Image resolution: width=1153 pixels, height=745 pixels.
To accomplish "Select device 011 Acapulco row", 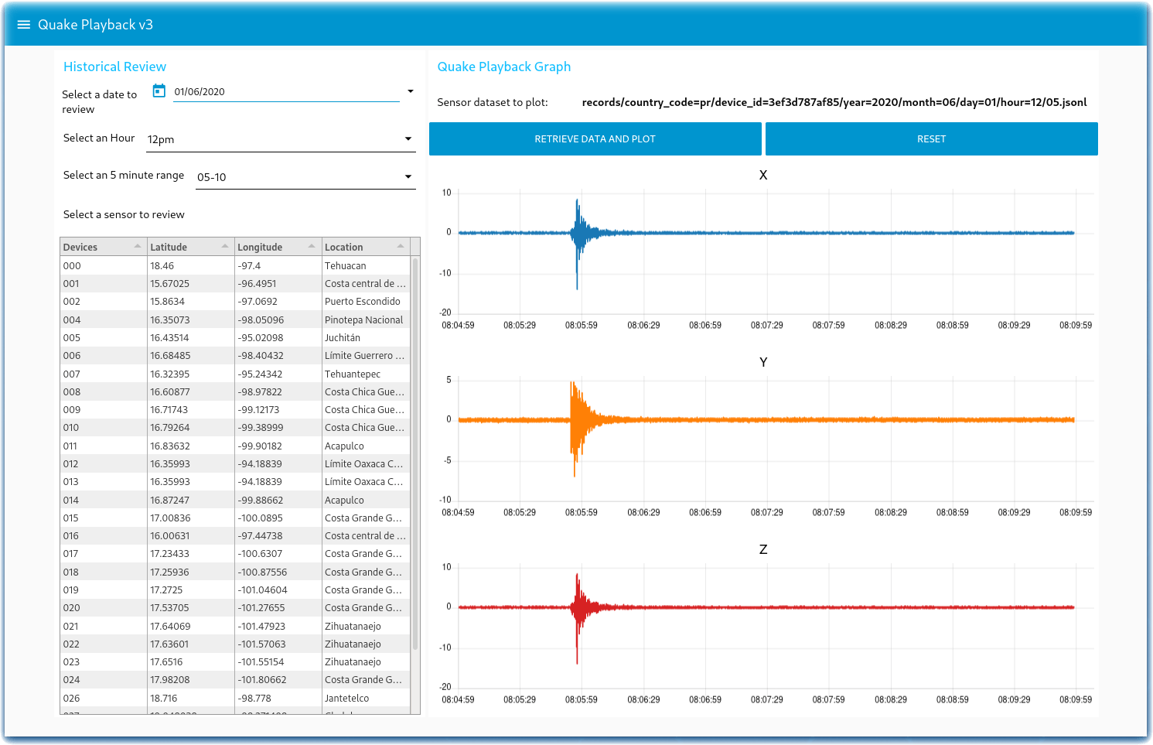I will 234,446.
